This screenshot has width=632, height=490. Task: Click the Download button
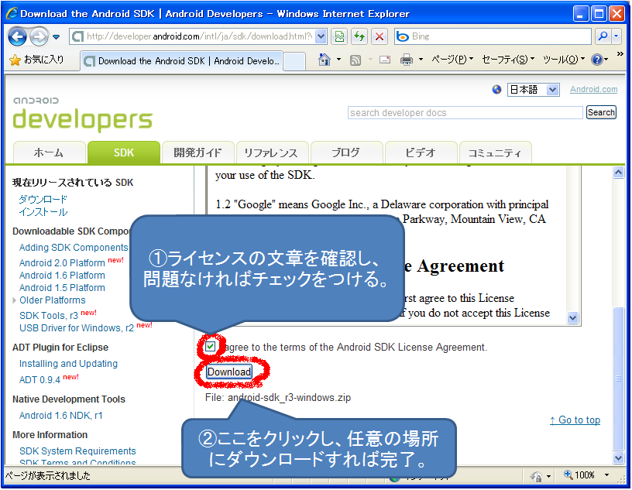(x=229, y=372)
